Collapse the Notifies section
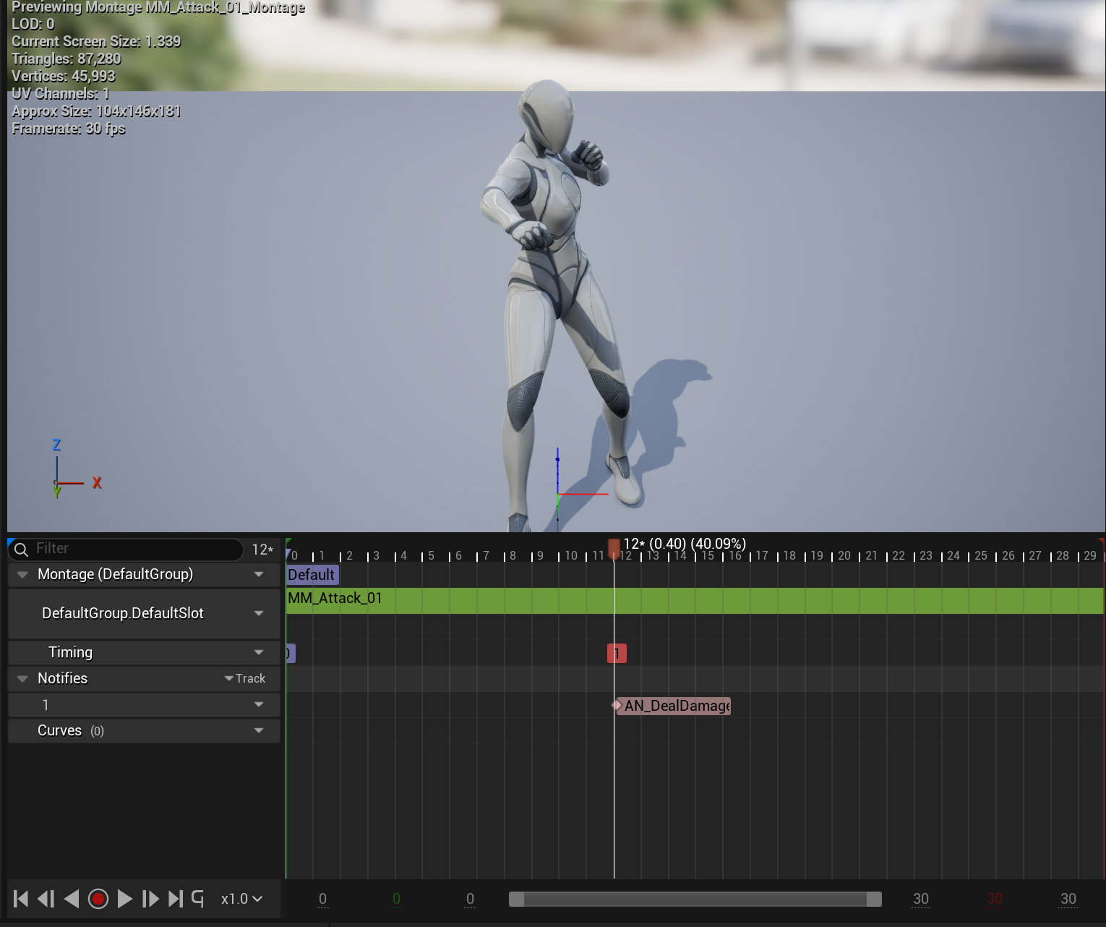Screen dimensions: 1106x927 (x=22, y=678)
